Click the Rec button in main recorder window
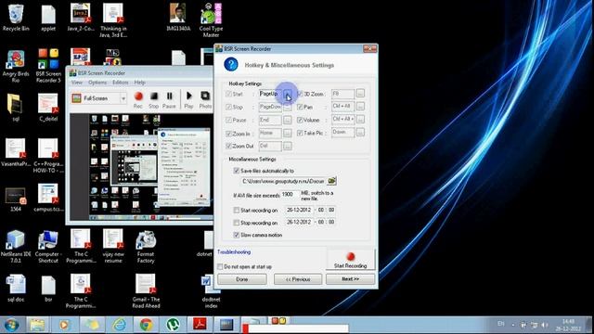Image resolution: width=594 pixels, height=334 pixels. pyautogui.click(x=138, y=100)
